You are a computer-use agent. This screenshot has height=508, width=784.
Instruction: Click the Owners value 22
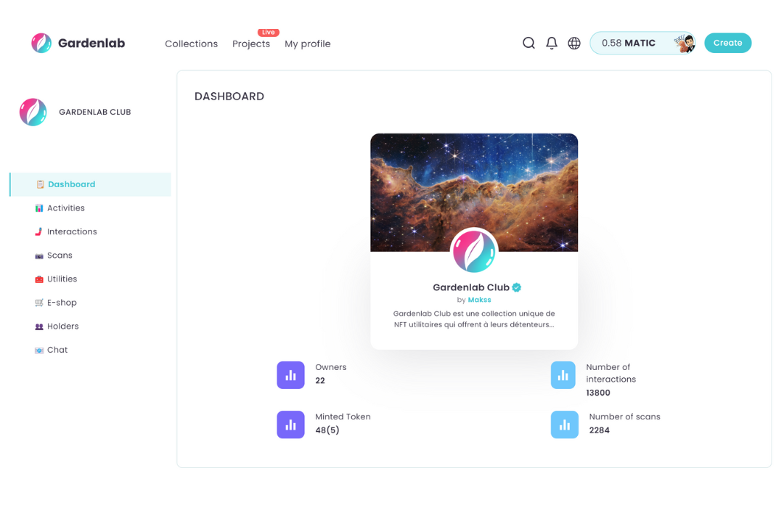pyautogui.click(x=320, y=380)
